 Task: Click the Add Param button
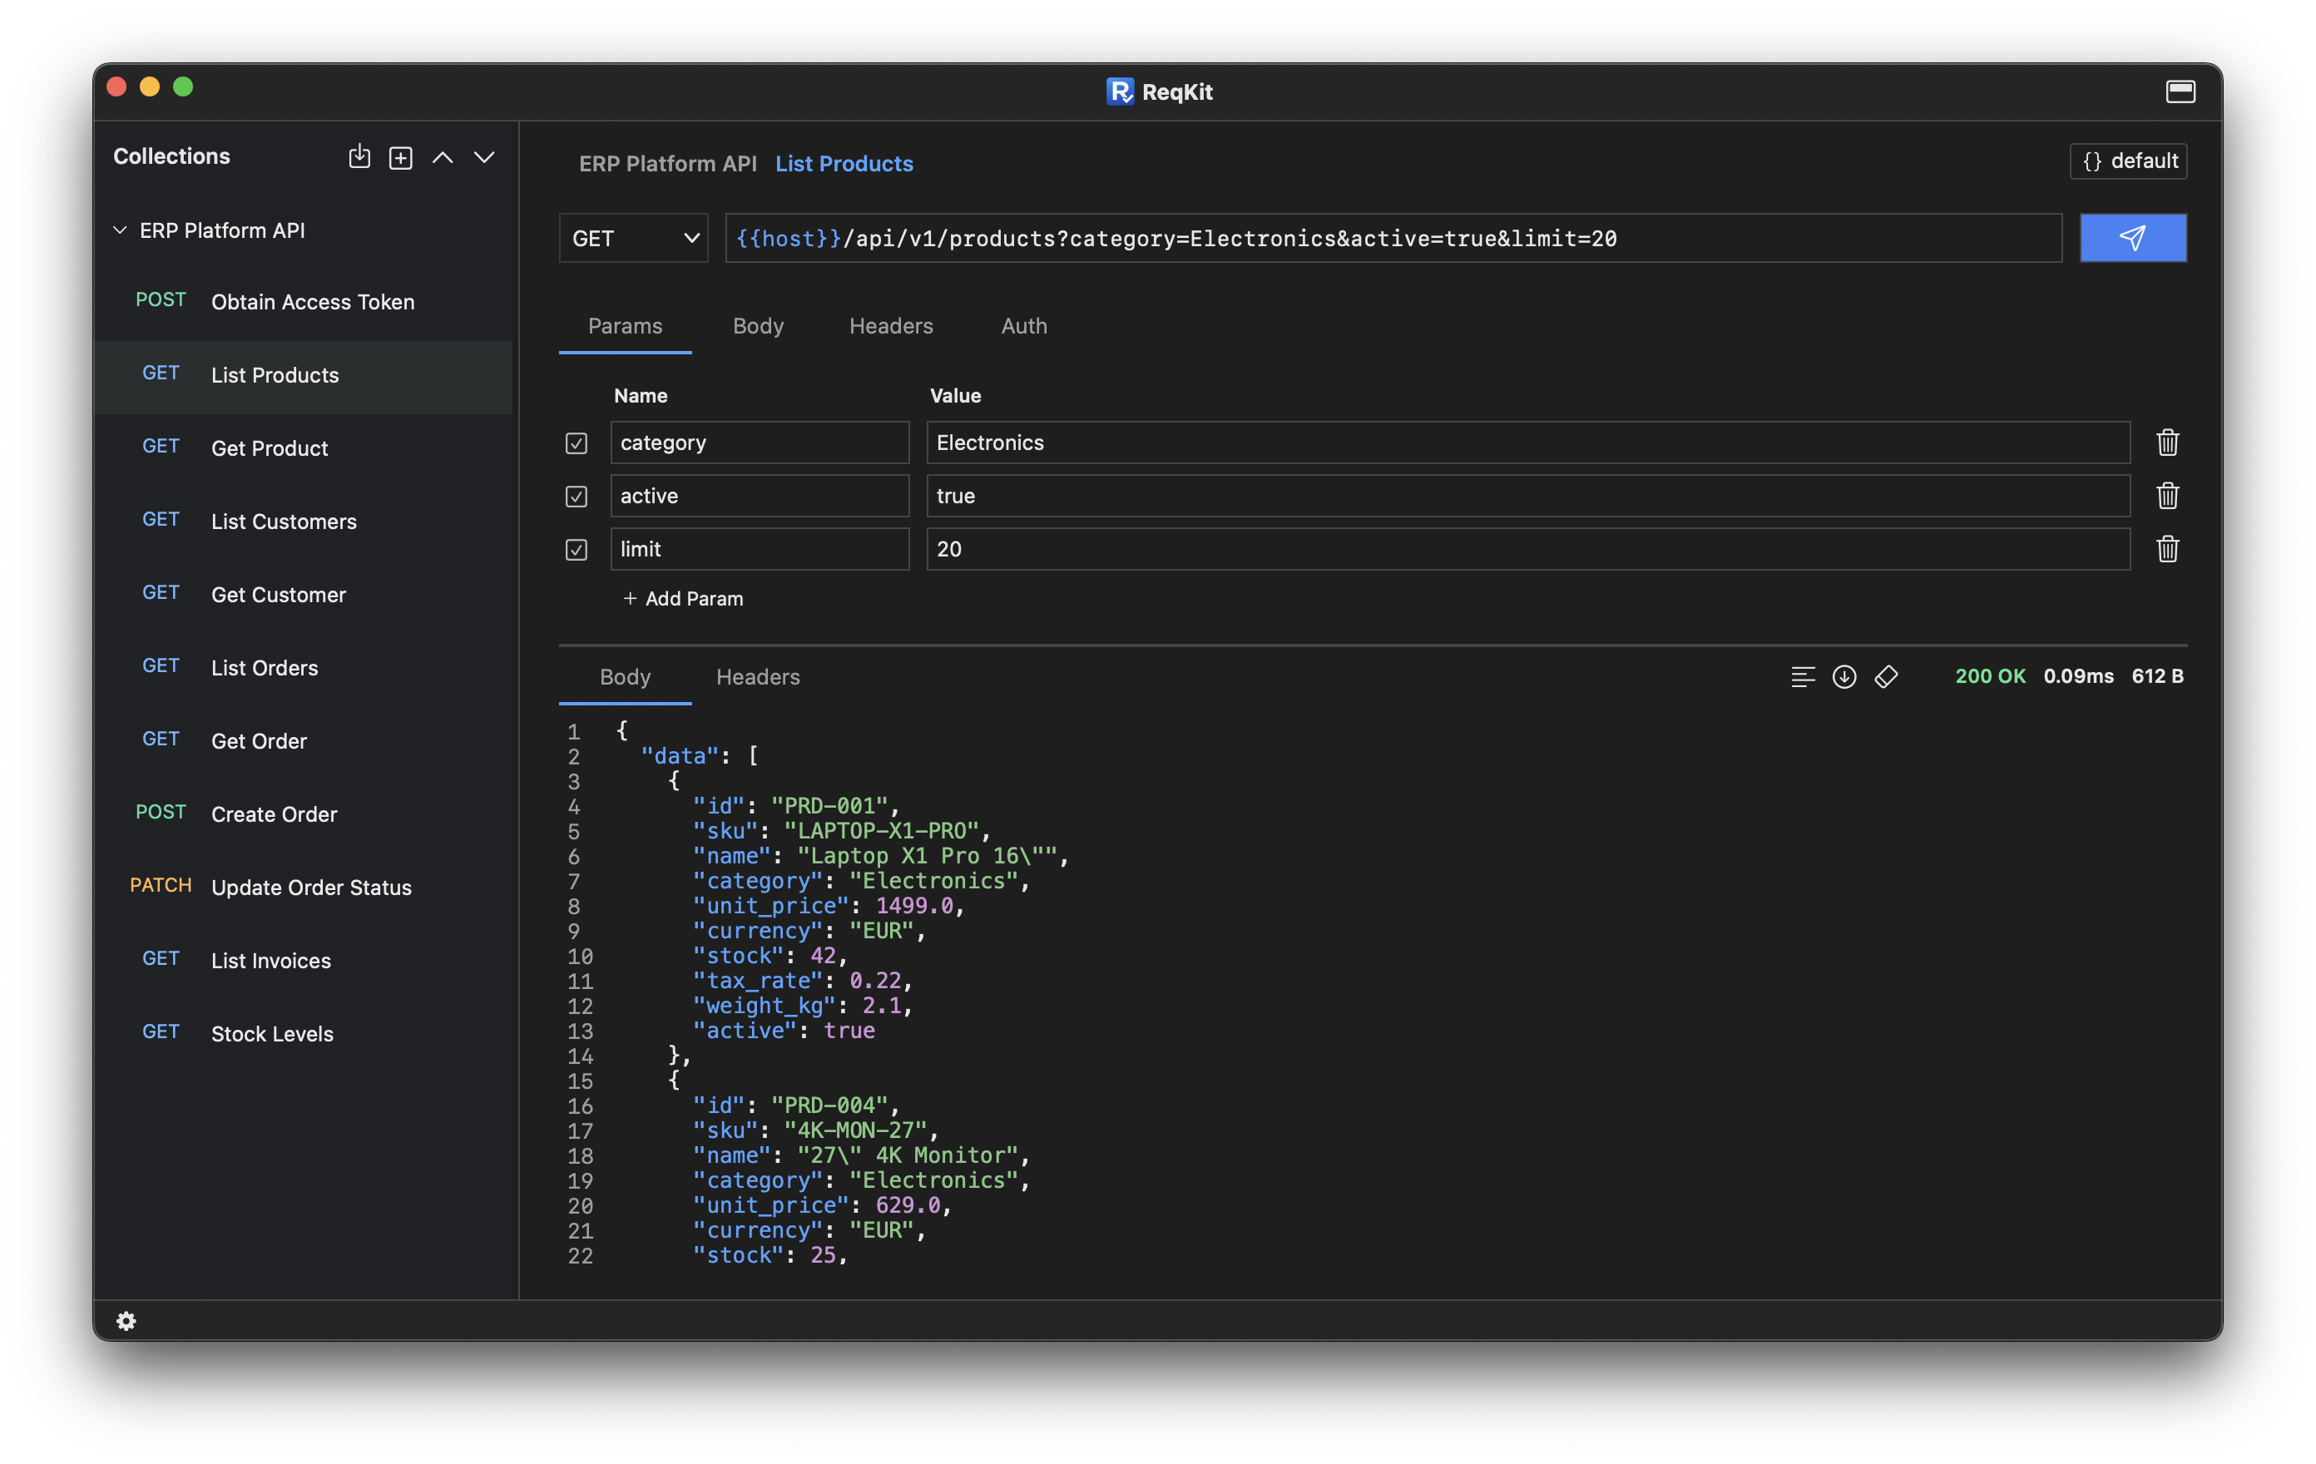tap(683, 598)
